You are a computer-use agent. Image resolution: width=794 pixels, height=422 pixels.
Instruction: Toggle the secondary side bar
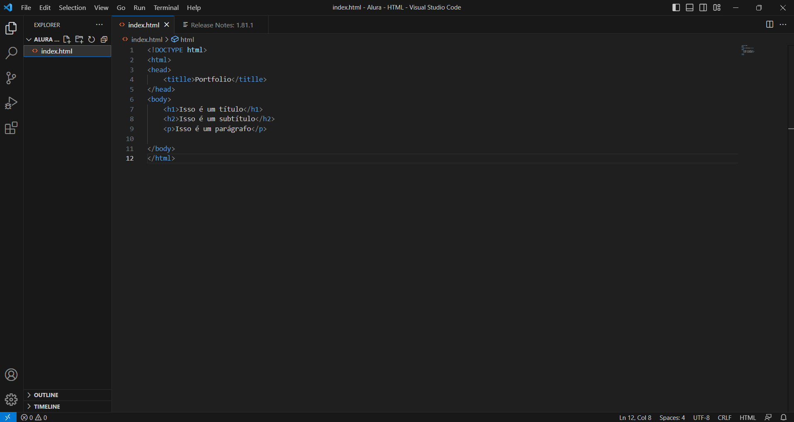click(x=703, y=7)
